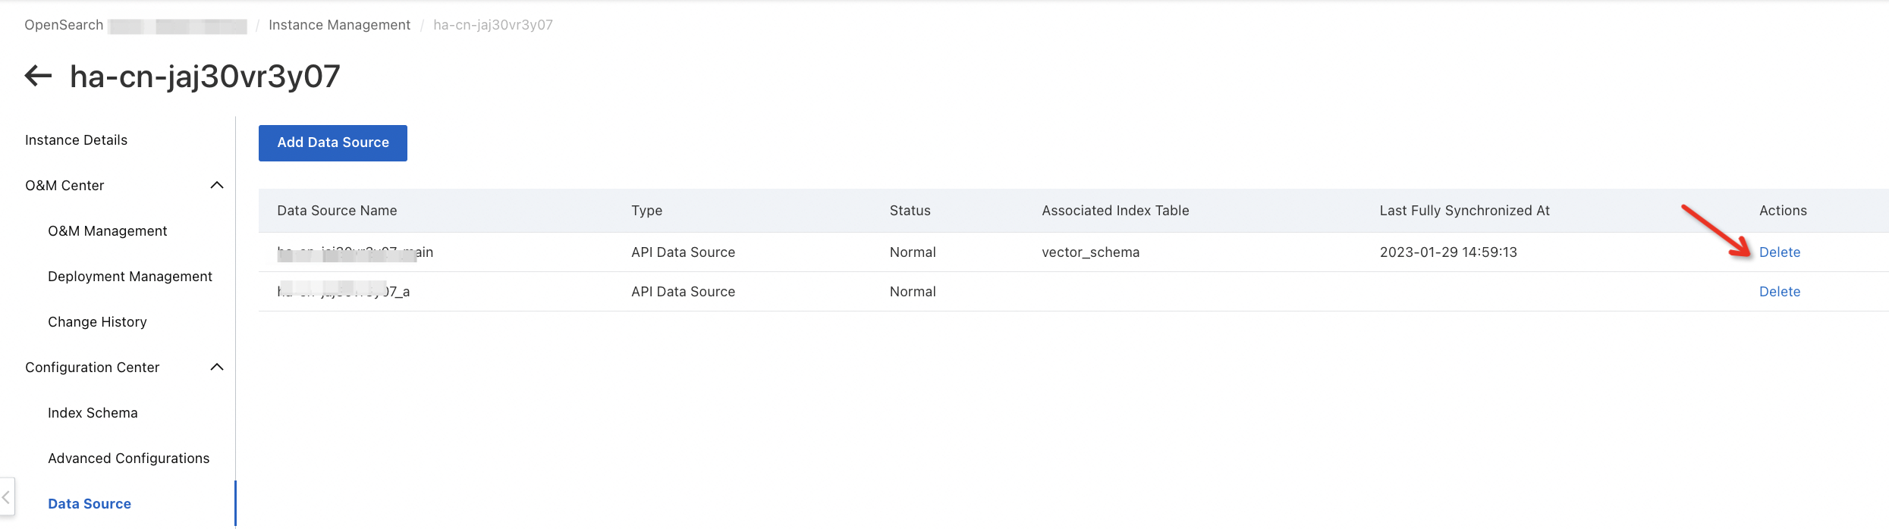Screen dimensions: 1889x529
Task: Collapse the sidebar using left edge handle
Action: 7,497
